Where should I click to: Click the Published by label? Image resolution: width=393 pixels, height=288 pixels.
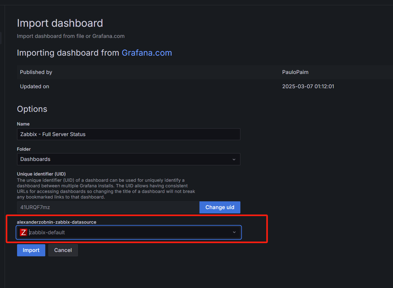pyautogui.click(x=36, y=72)
